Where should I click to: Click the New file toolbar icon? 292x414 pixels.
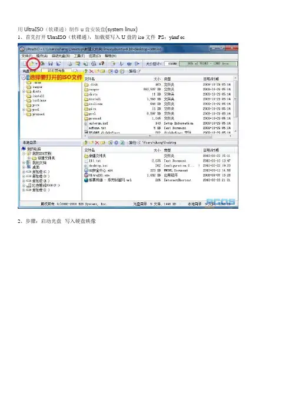click(x=25, y=64)
